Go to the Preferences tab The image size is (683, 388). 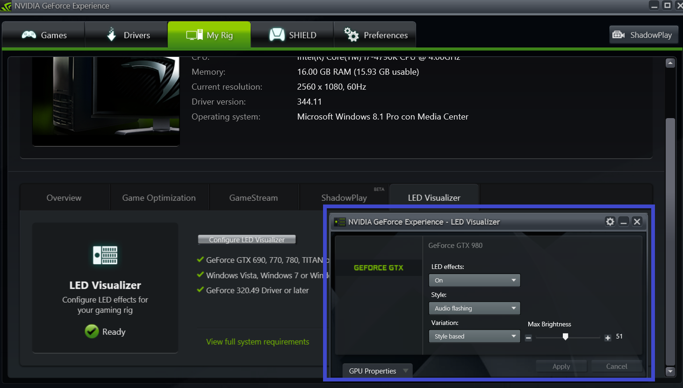[375, 35]
